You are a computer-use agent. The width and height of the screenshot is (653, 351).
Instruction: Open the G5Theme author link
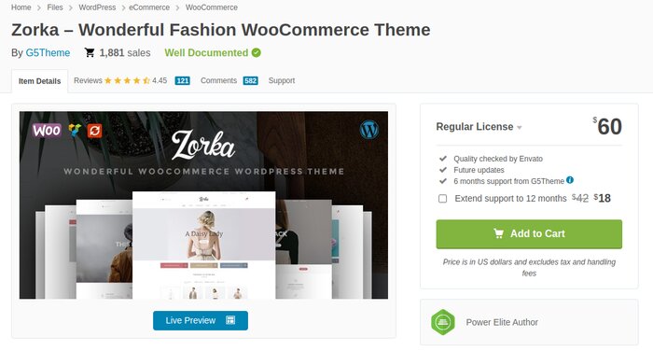[x=48, y=52]
